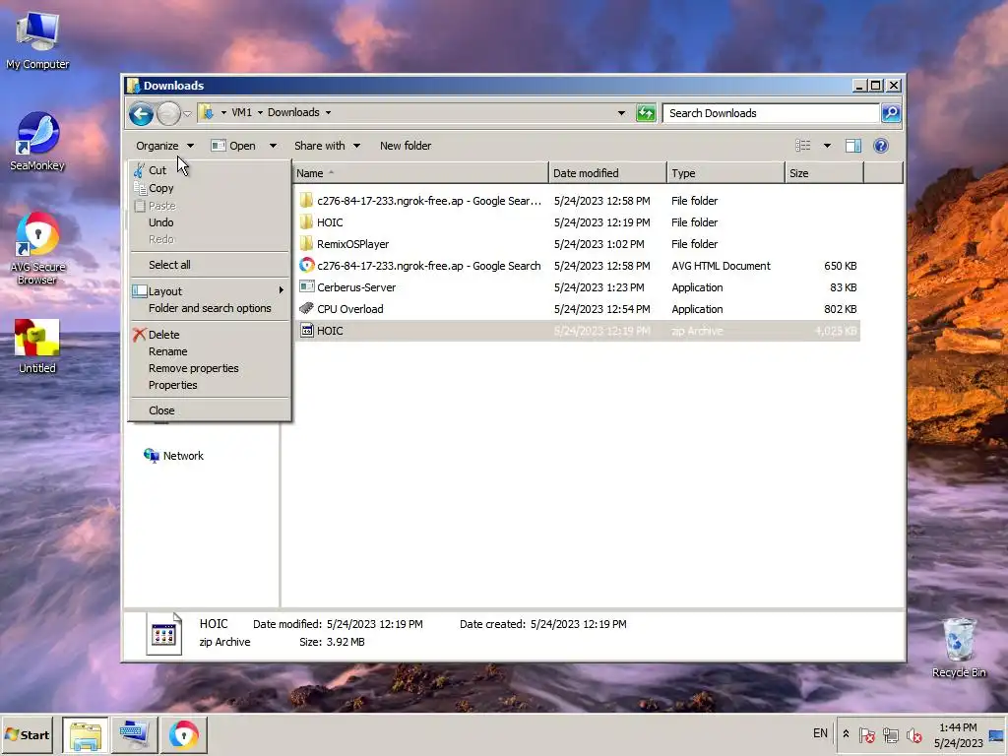Toggle the preview pane icon
This screenshot has width=1008, height=756.
coord(853,146)
